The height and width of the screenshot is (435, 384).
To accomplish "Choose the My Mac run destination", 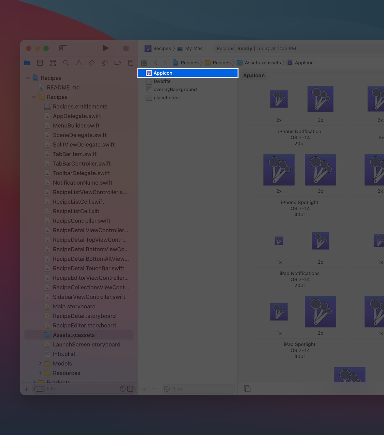I will tap(194, 48).
